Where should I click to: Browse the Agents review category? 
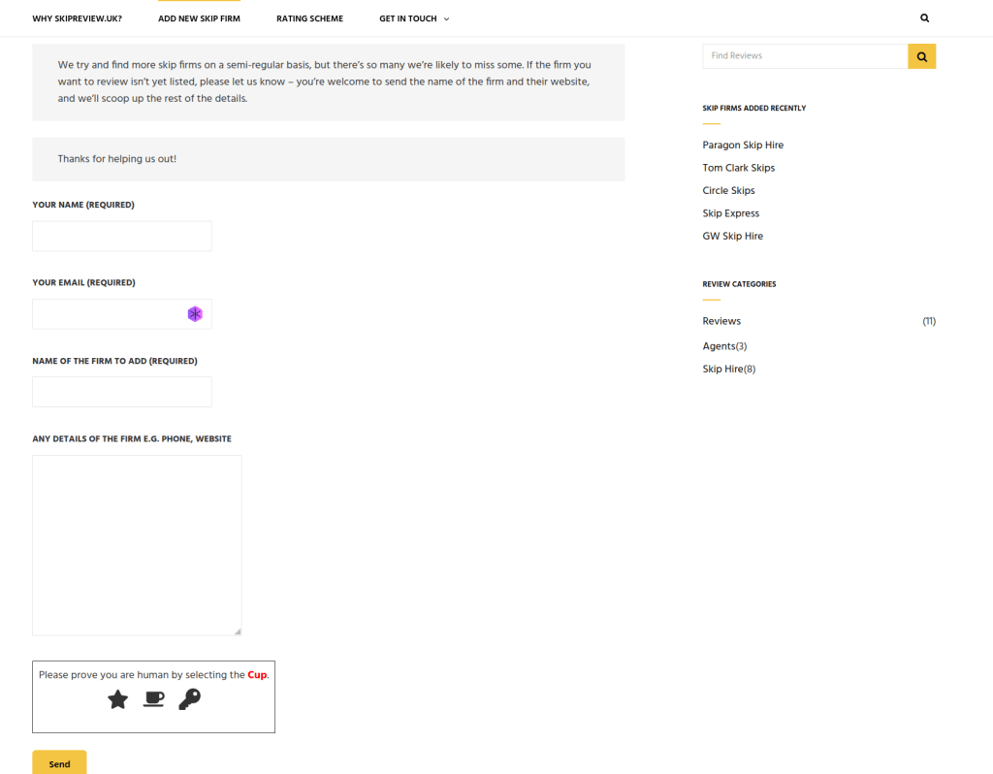[x=719, y=346]
